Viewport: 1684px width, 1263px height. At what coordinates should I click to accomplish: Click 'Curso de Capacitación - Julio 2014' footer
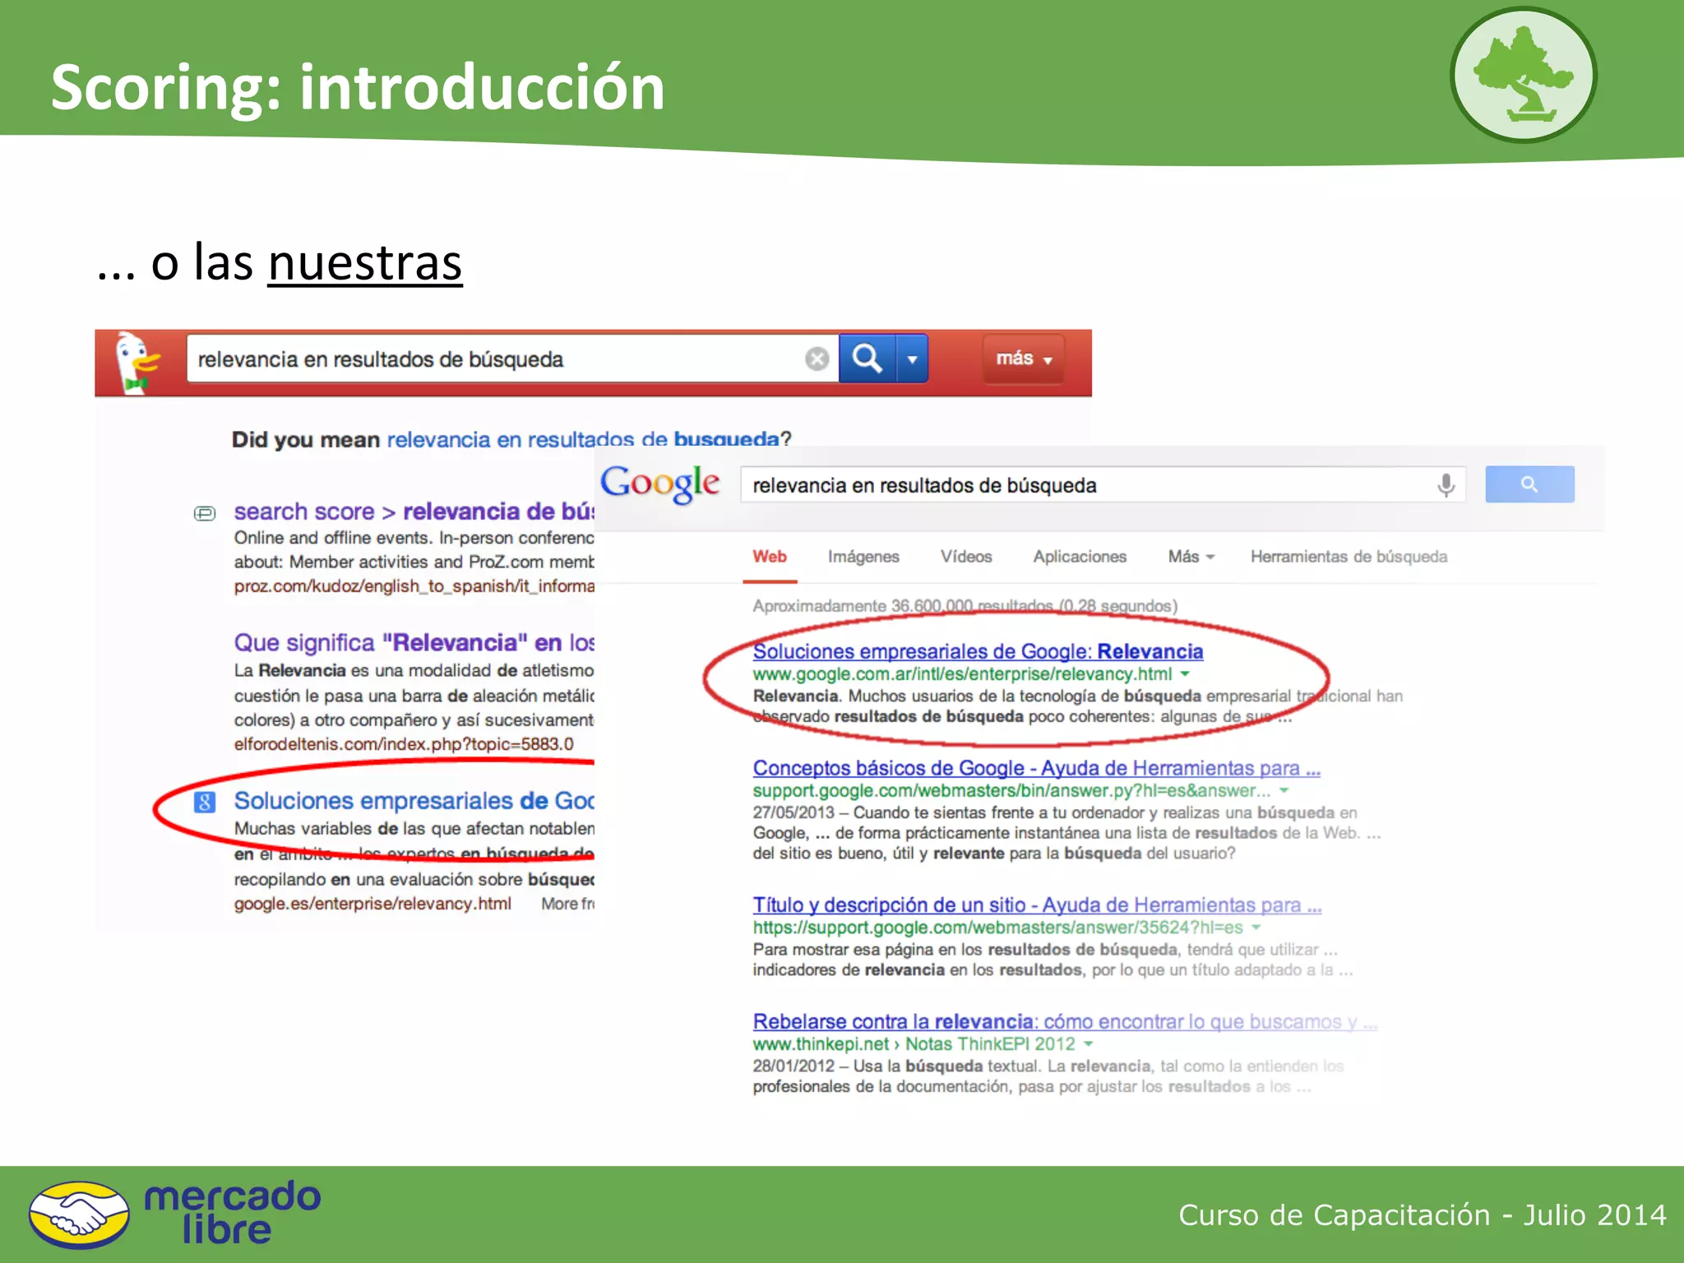pyautogui.click(x=1423, y=1214)
